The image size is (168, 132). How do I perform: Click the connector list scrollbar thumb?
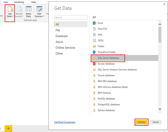(160, 35)
